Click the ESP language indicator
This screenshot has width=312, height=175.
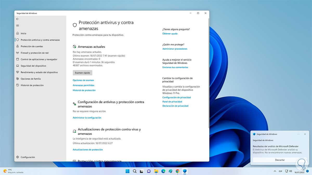coord(281,171)
